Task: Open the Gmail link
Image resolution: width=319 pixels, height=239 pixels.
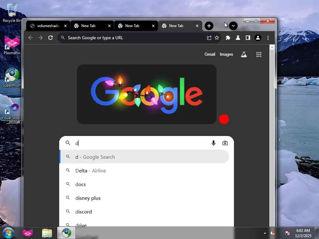Action: tap(210, 54)
